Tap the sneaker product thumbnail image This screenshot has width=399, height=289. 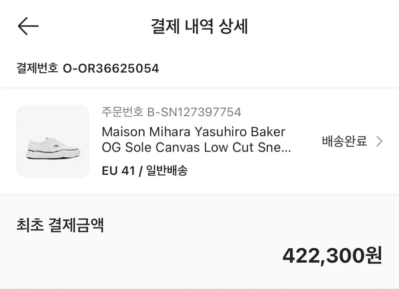[x=53, y=141]
